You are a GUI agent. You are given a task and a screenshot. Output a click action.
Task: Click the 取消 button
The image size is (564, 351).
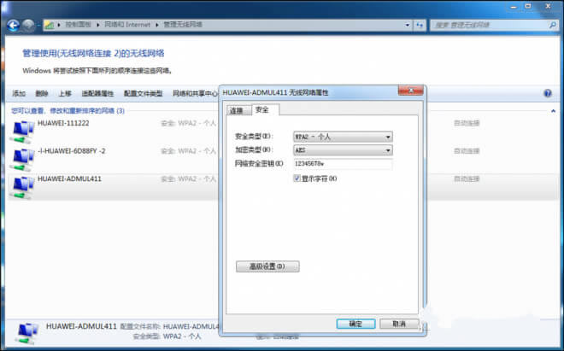click(x=399, y=324)
